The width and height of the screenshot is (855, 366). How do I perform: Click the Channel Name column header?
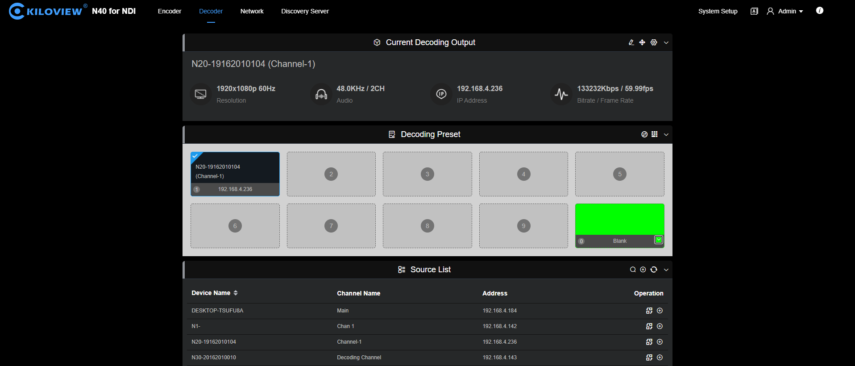click(359, 293)
